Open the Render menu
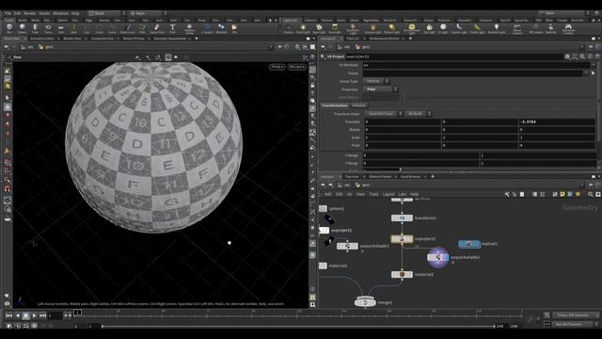This screenshot has height=339, width=602. click(29, 13)
